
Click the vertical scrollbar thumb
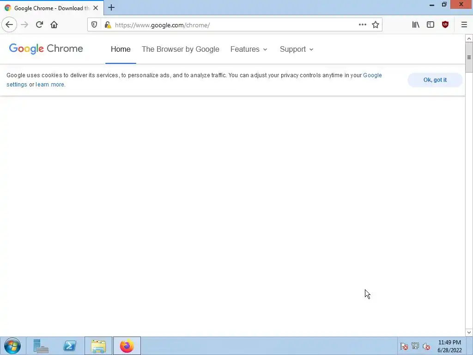coord(469,57)
